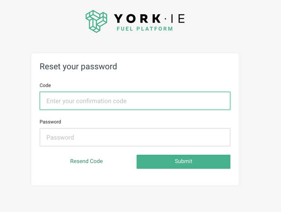Click the FUEL PLATFORM tagline text

(x=145, y=29)
